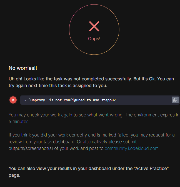Click "is not configured to use" phrase
Image resolution: width=180 pixels, height=187 pixels.
[73, 100]
